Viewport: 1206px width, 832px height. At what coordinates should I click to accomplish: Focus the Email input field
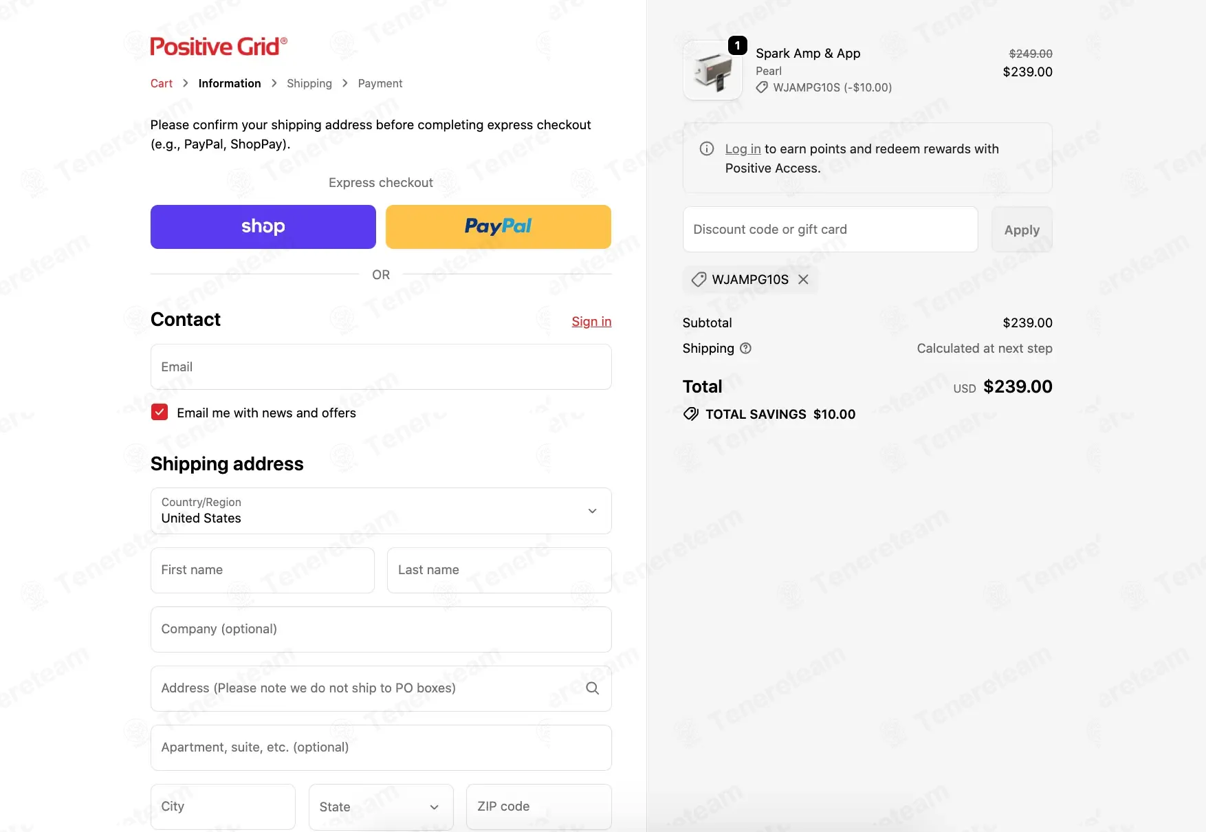[381, 367]
